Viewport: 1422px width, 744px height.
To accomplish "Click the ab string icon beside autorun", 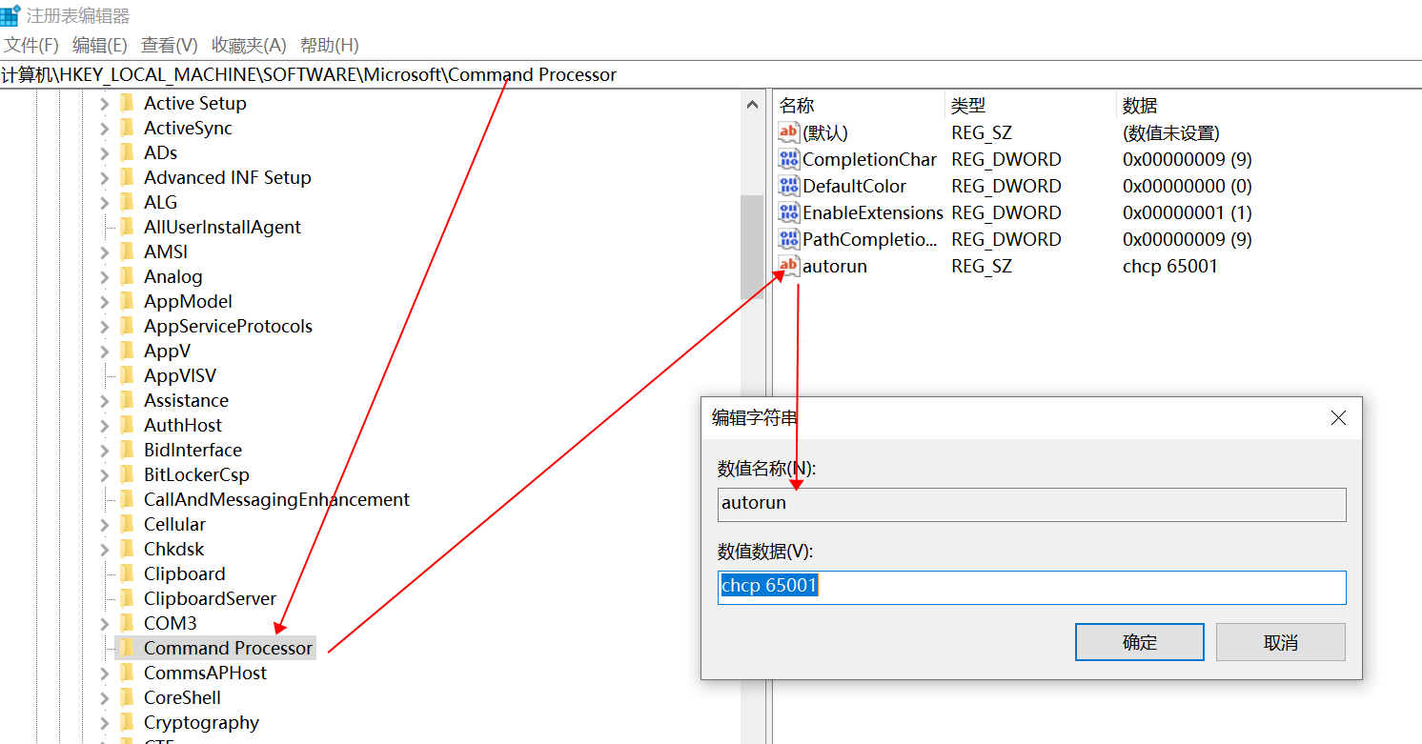I will (788, 267).
